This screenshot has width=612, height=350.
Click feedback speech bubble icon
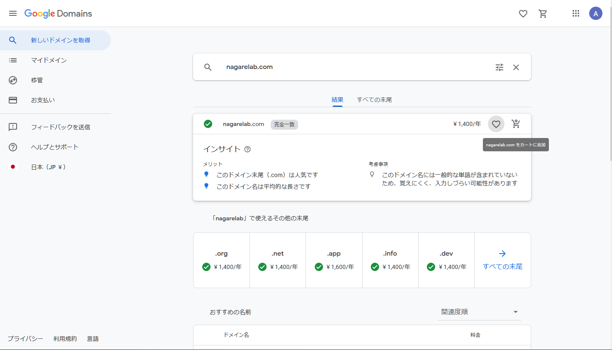[13, 127]
